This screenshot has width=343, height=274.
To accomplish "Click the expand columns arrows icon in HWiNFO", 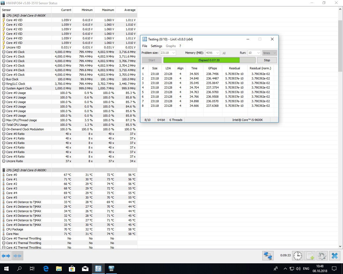I will (6, 256).
